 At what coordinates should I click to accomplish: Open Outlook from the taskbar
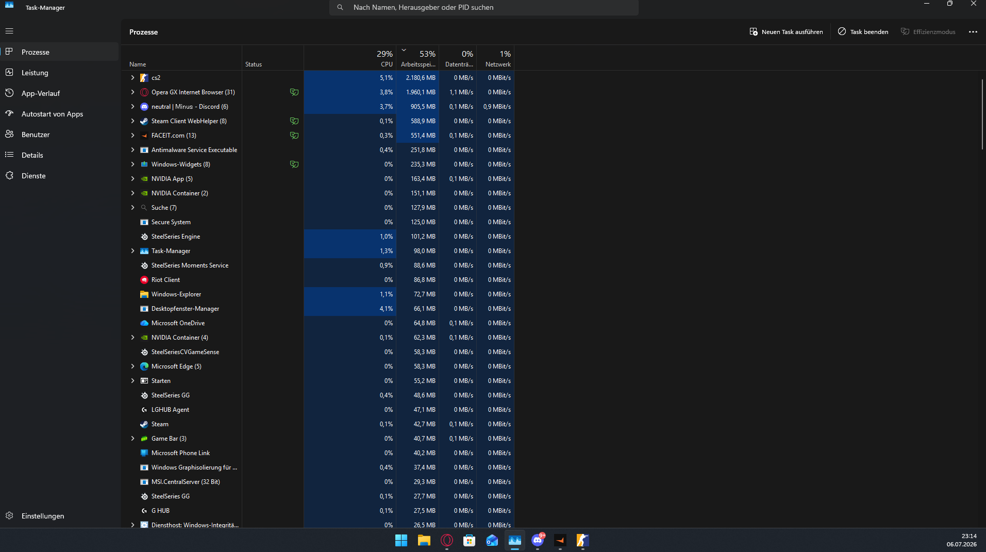492,540
